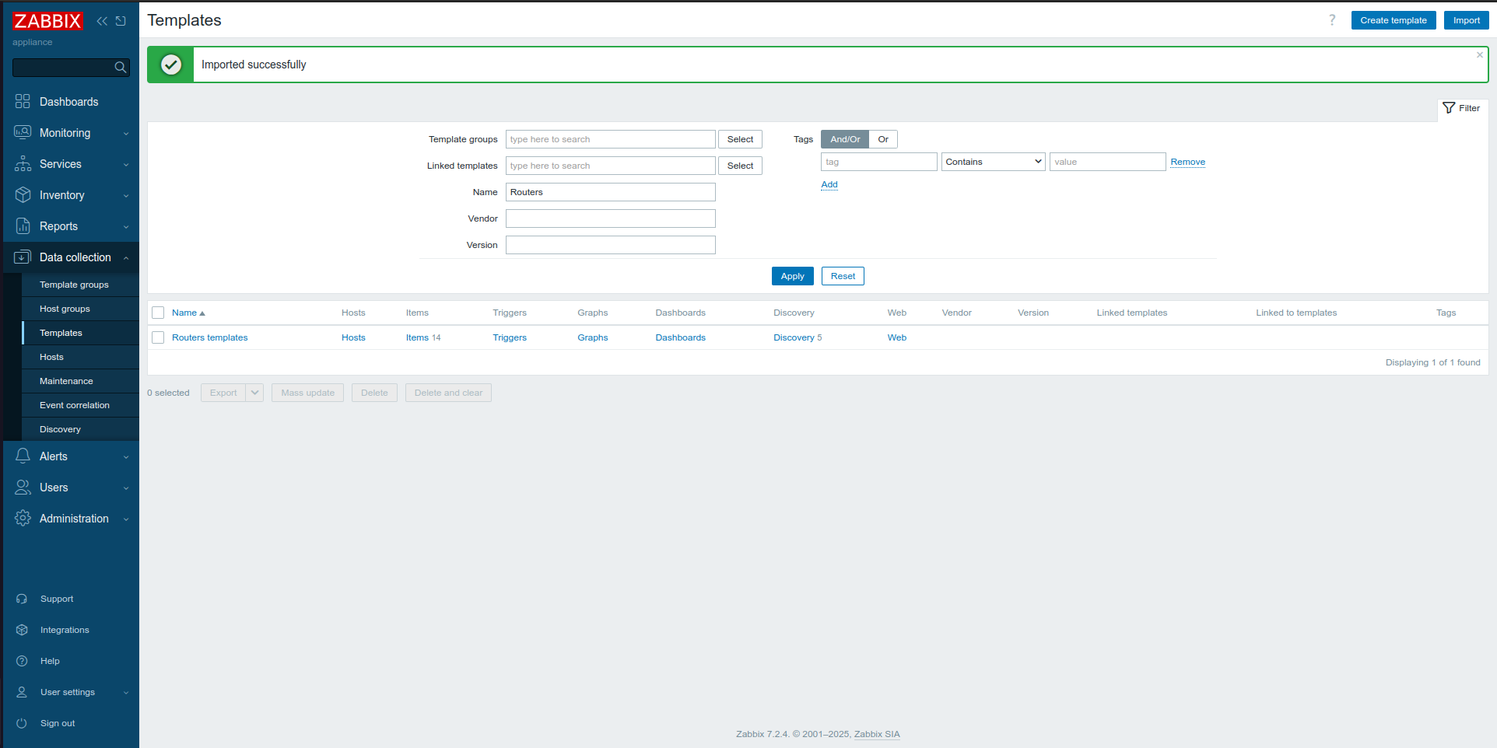Image resolution: width=1497 pixels, height=748 pixels.
Task: Toggle the select-all checkbox in table header
Action: (x=158, y=313)
